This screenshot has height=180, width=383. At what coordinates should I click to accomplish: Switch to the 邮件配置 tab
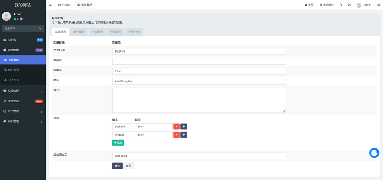tap(79, 32)
